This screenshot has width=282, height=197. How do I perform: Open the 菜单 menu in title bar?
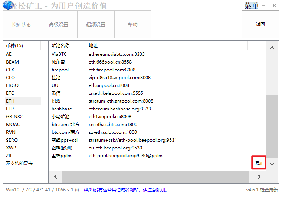point(252,6)
